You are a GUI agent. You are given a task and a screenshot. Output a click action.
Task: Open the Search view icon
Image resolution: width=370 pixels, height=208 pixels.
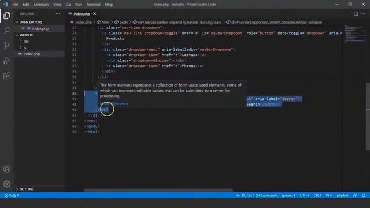[x=7, y=31]
